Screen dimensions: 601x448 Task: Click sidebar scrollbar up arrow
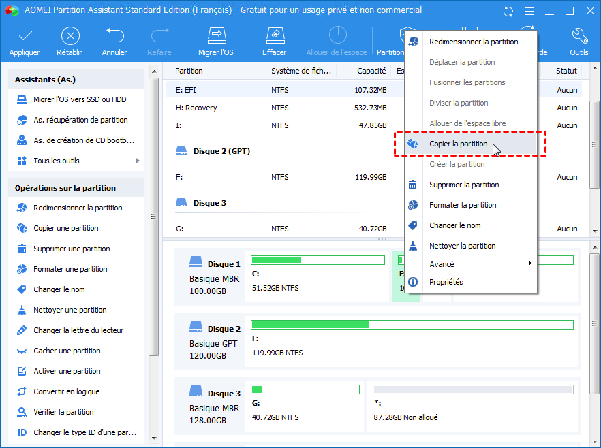click(x=154, y=71)
